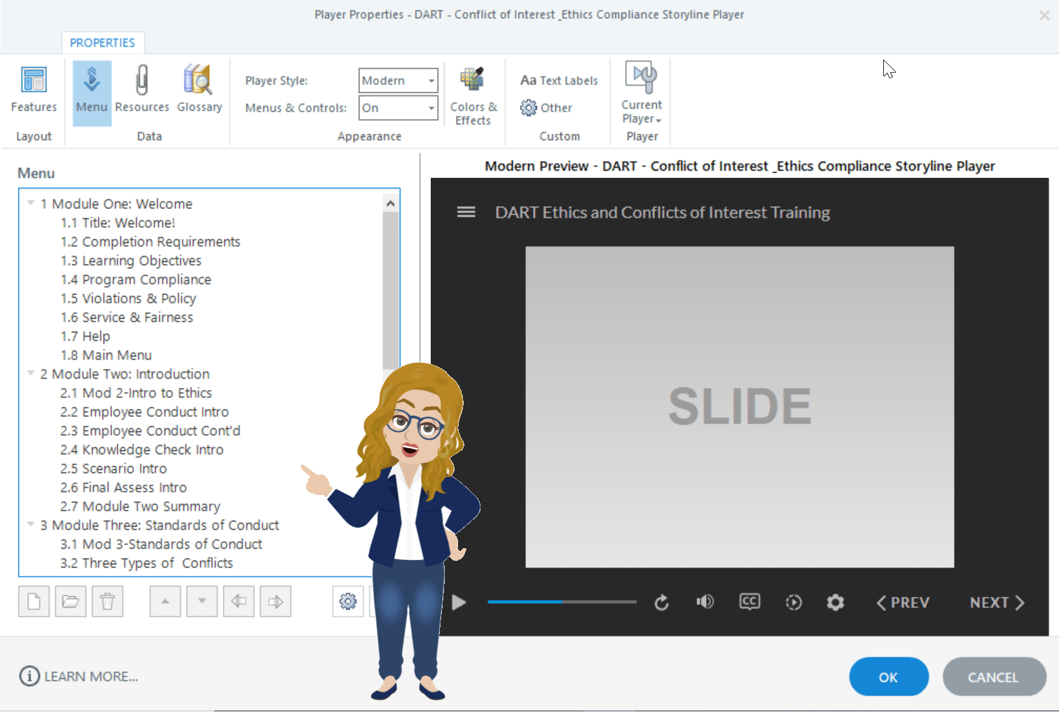1059x712 pixels.
Task: Open the Menus & Controls dropdown
Action: pyautogui.click(x=399, y=108)
